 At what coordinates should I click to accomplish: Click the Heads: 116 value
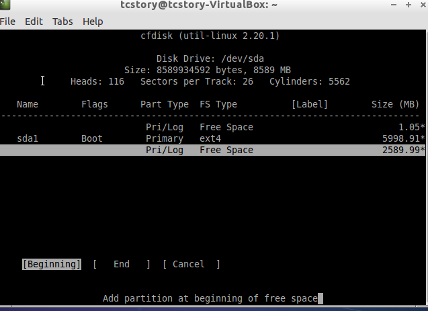[97, 81]
